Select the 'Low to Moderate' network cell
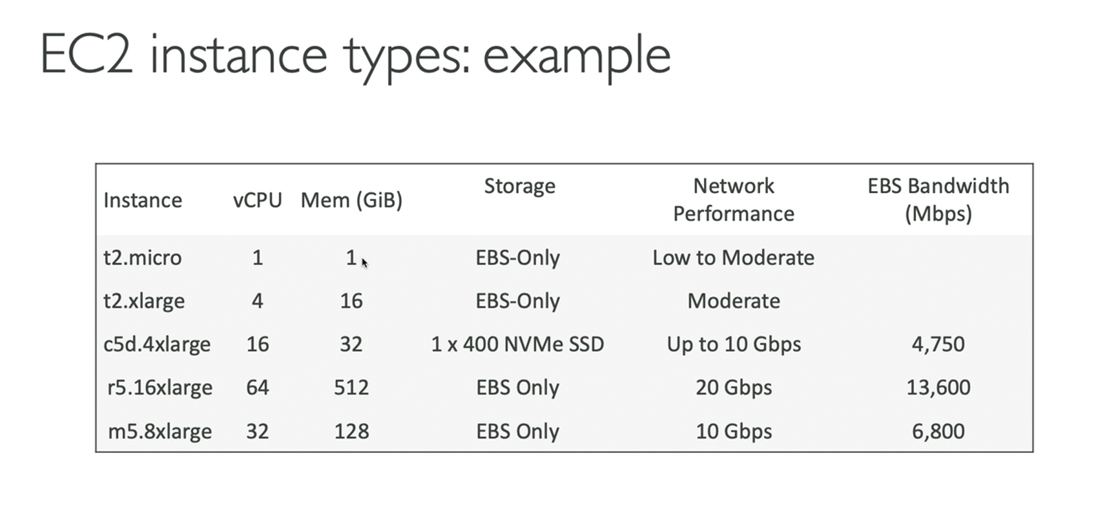Image resolution: width=1096 pixels, height=518 pixels. (733, 258)
